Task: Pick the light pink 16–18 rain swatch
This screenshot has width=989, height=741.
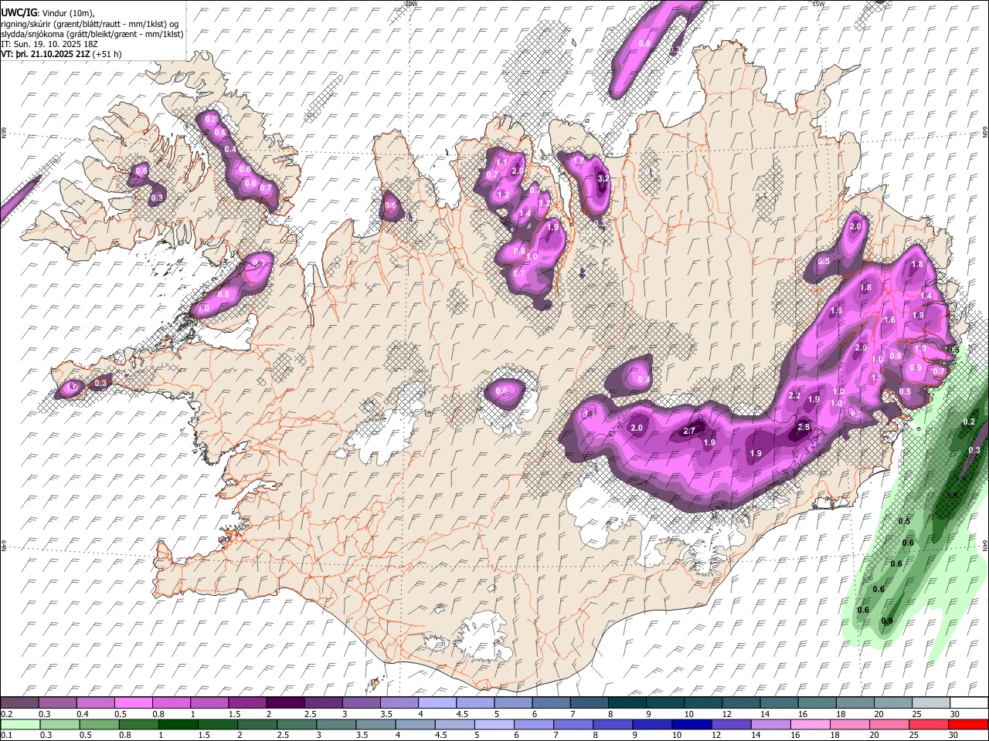Action: pyautogui.click(x=810, y=725)
